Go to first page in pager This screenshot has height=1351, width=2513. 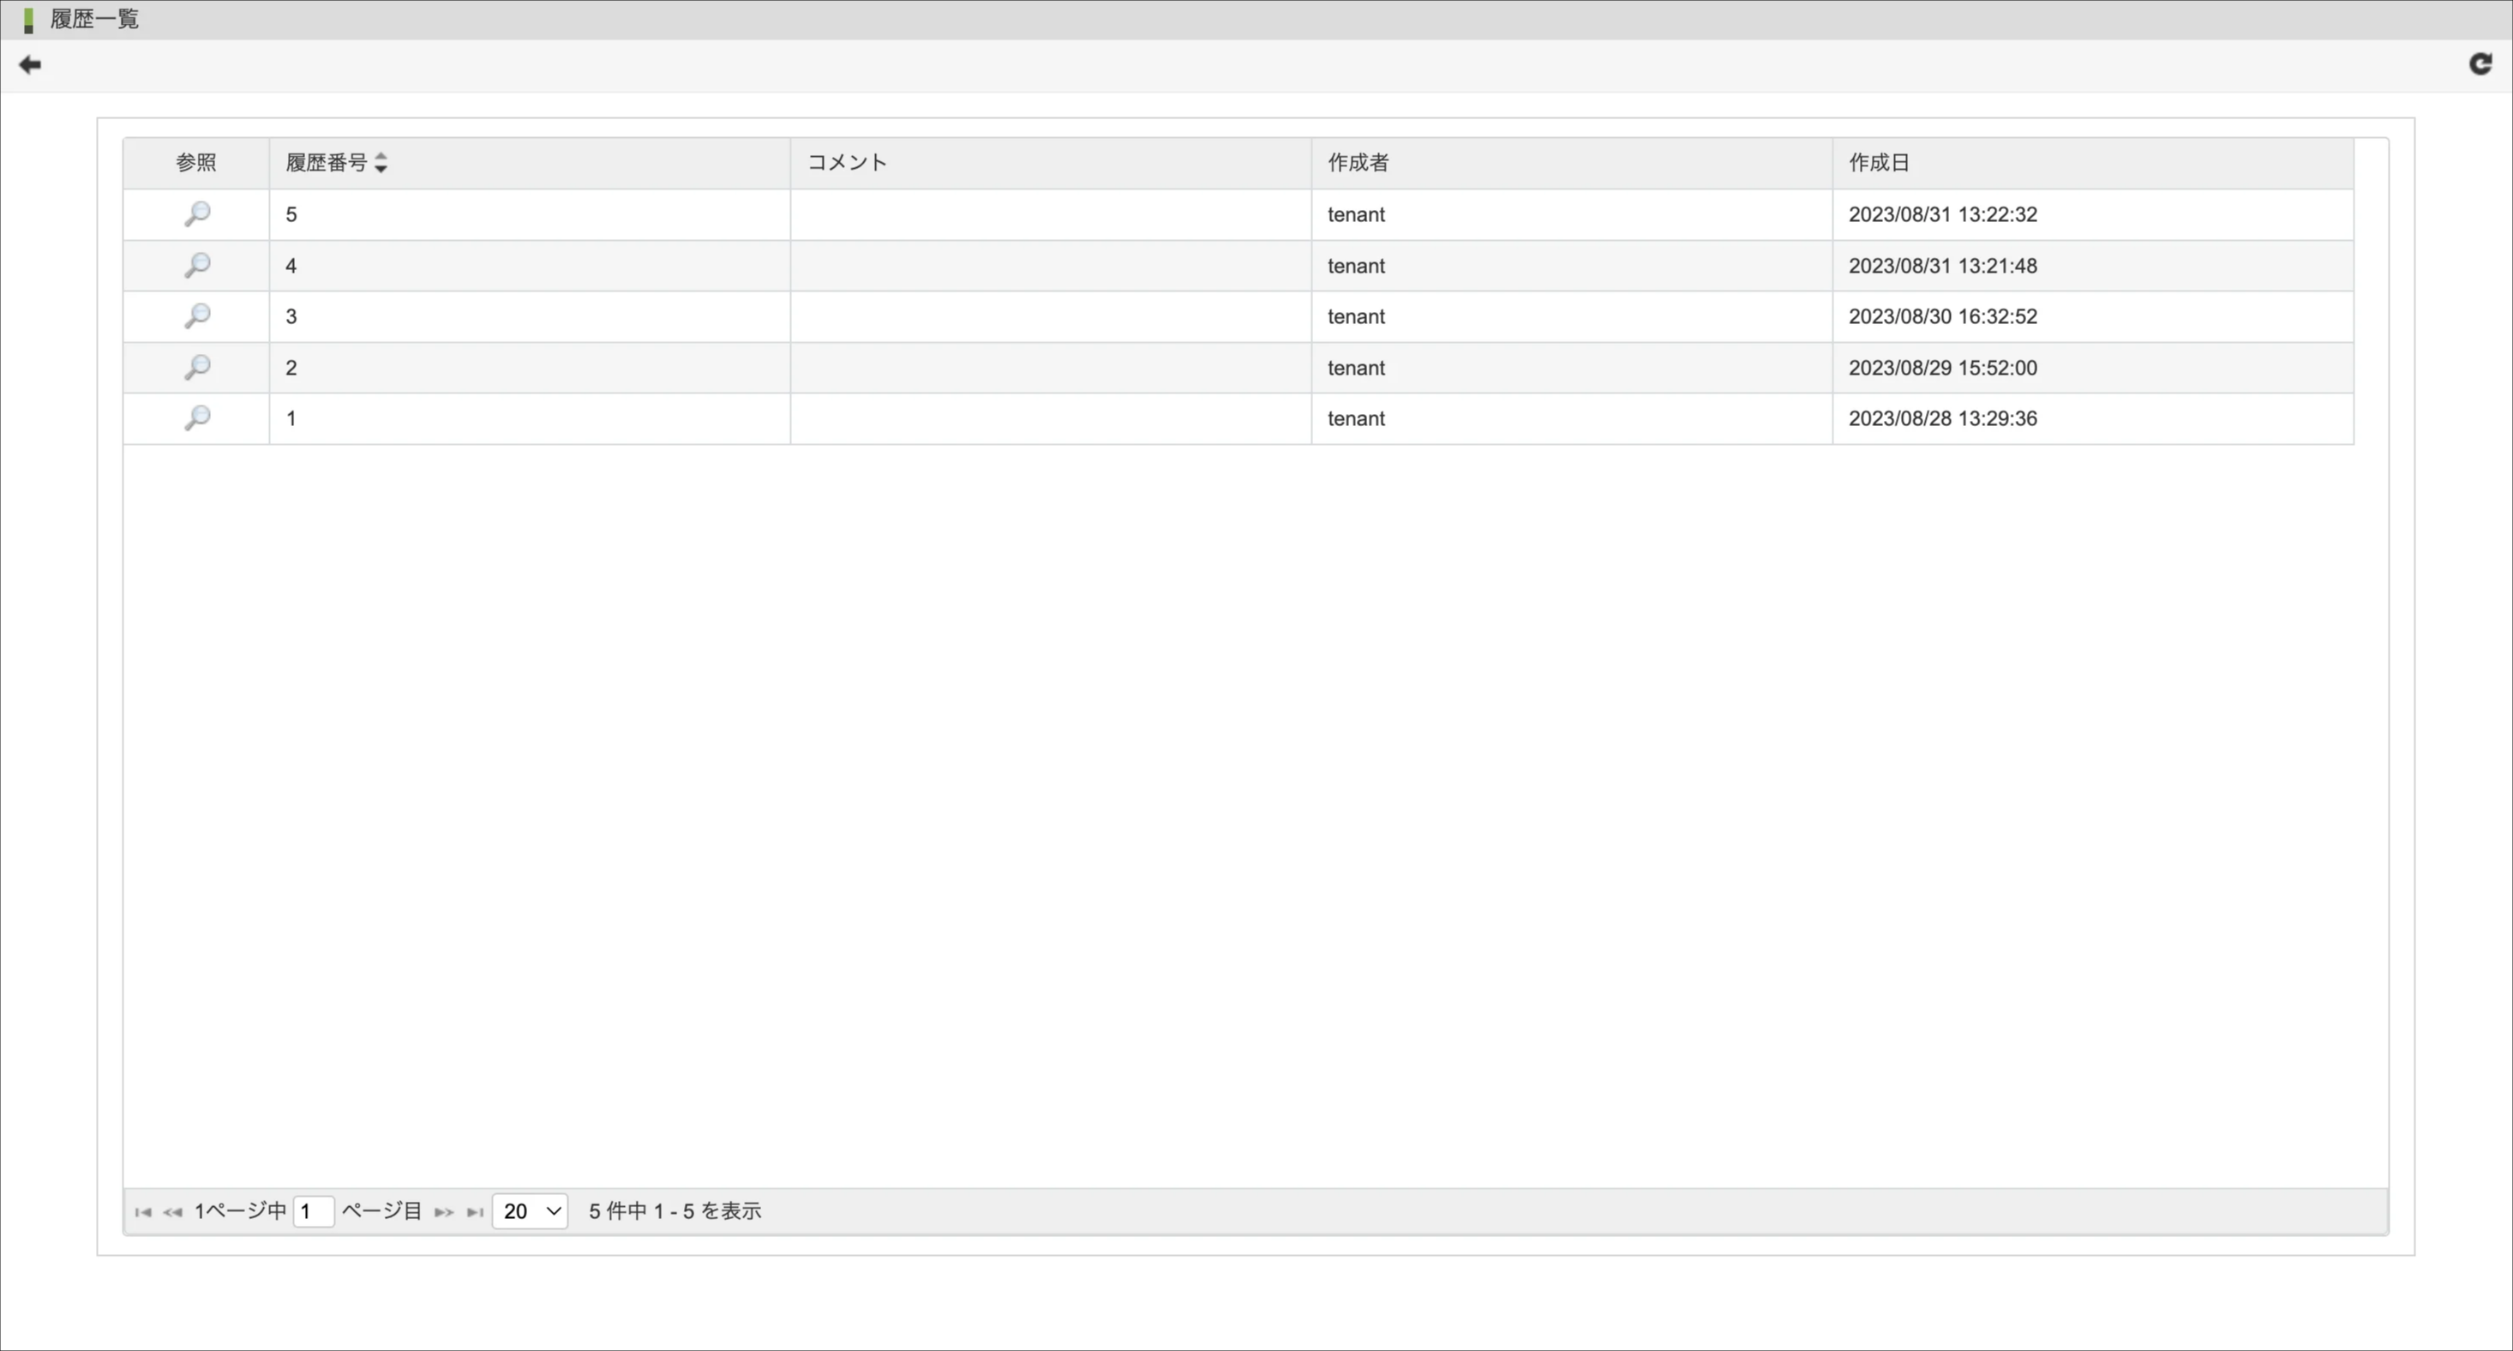[143, 1211]
